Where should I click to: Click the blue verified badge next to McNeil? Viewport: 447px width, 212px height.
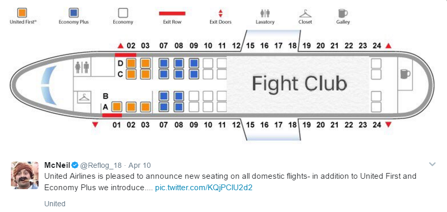pyautogui.click(x=75, y=165)
